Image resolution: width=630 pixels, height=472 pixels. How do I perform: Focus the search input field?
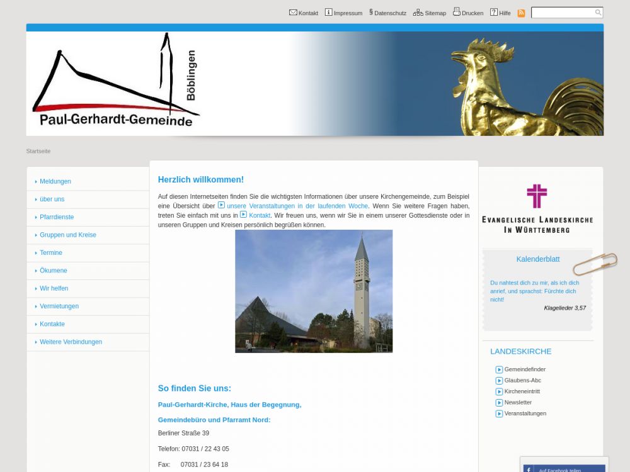click(562, 13)
